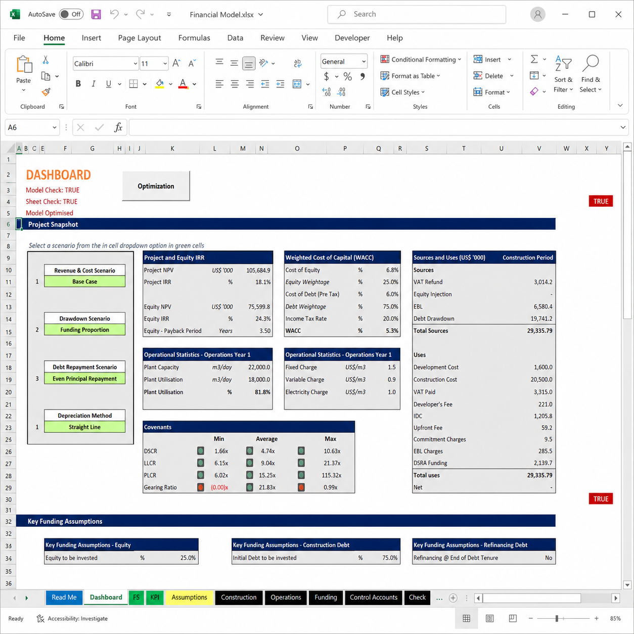Click Decrease Font Size icon
634x634 pixels.
(192, 63)
